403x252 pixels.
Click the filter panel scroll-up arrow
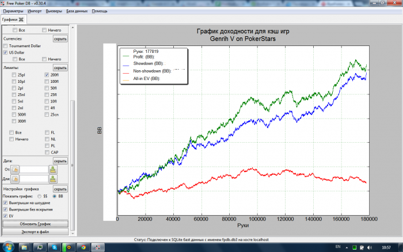point(73,27)
